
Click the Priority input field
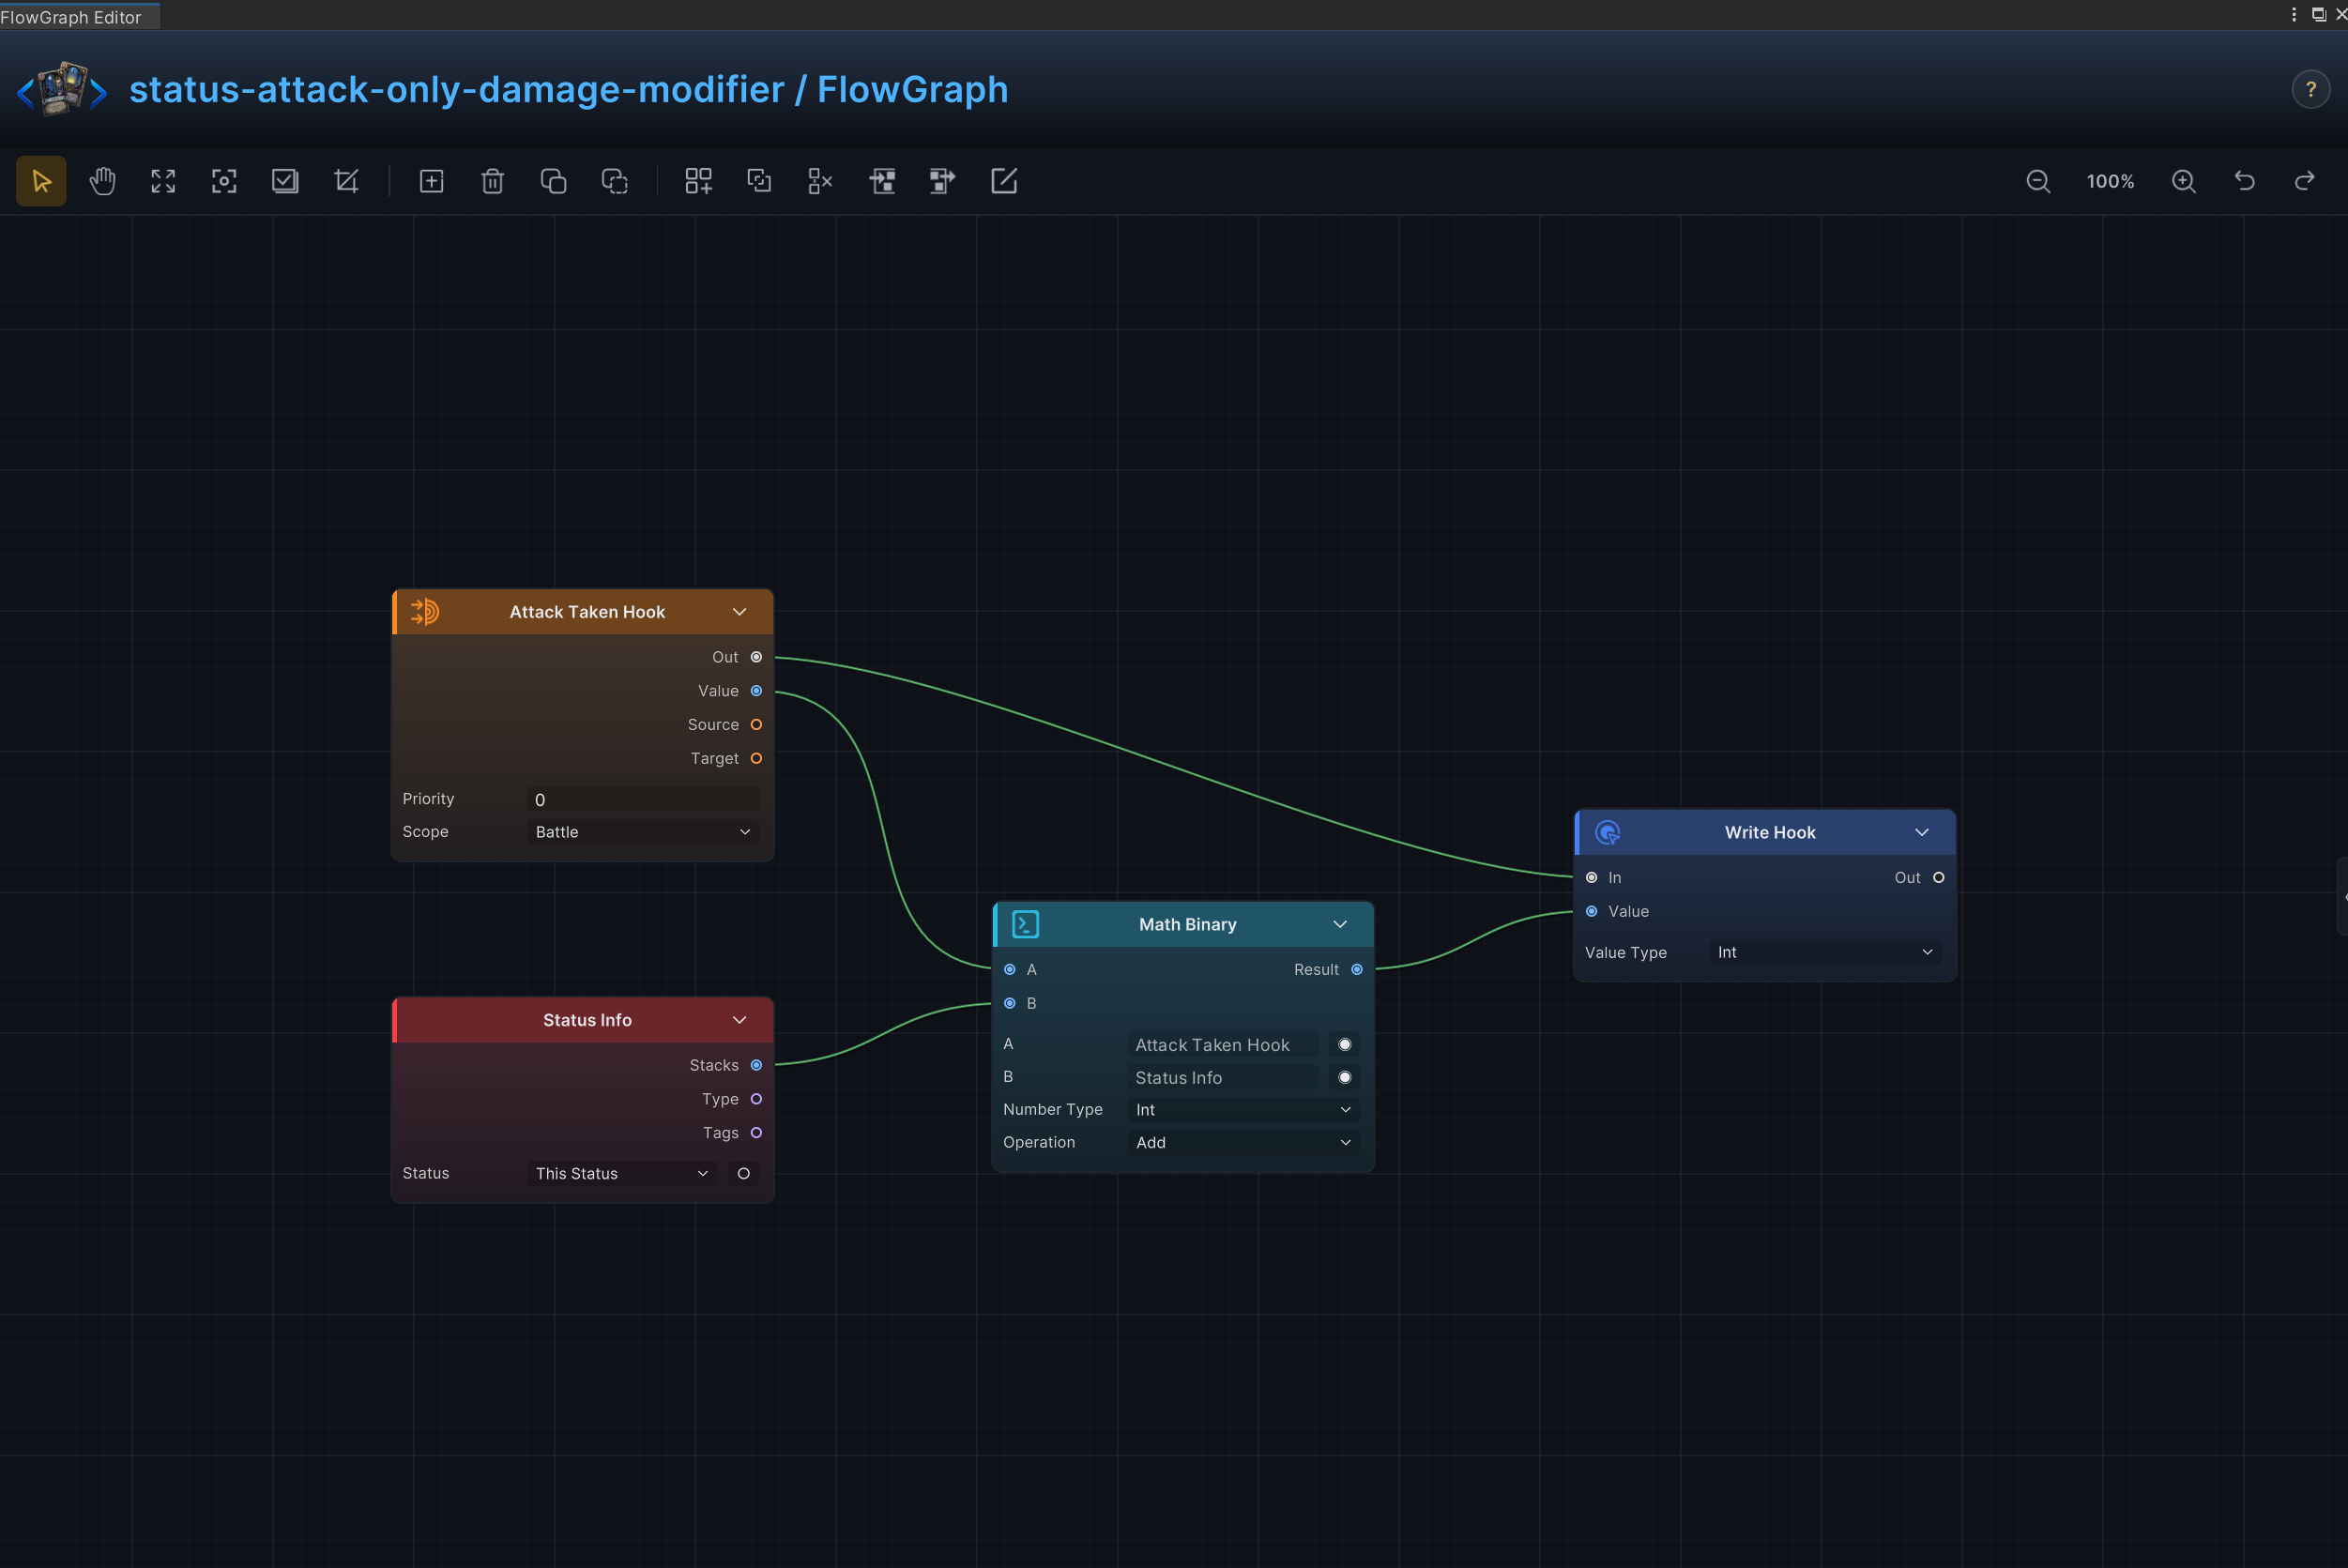point(642,799)
